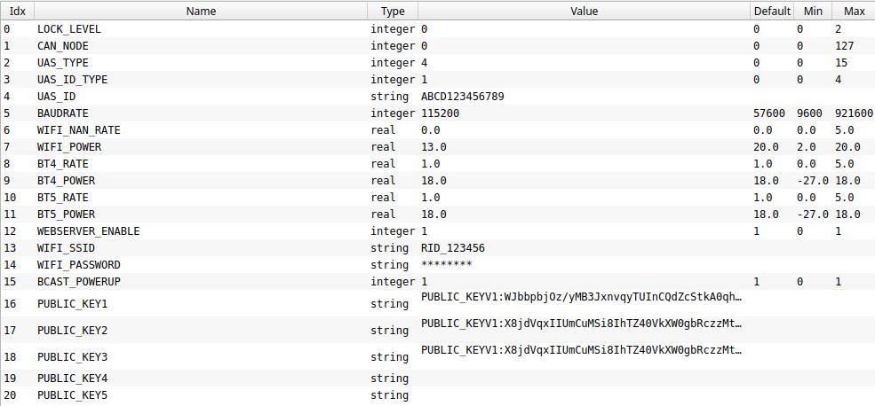Screen dimensions: 875x406
Task: Click the CAN_NODE parameter name
Action: [62, 46]
